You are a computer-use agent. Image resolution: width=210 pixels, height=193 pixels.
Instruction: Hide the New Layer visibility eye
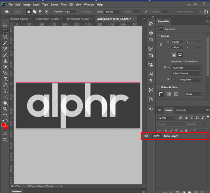click(x=146, y=136)
